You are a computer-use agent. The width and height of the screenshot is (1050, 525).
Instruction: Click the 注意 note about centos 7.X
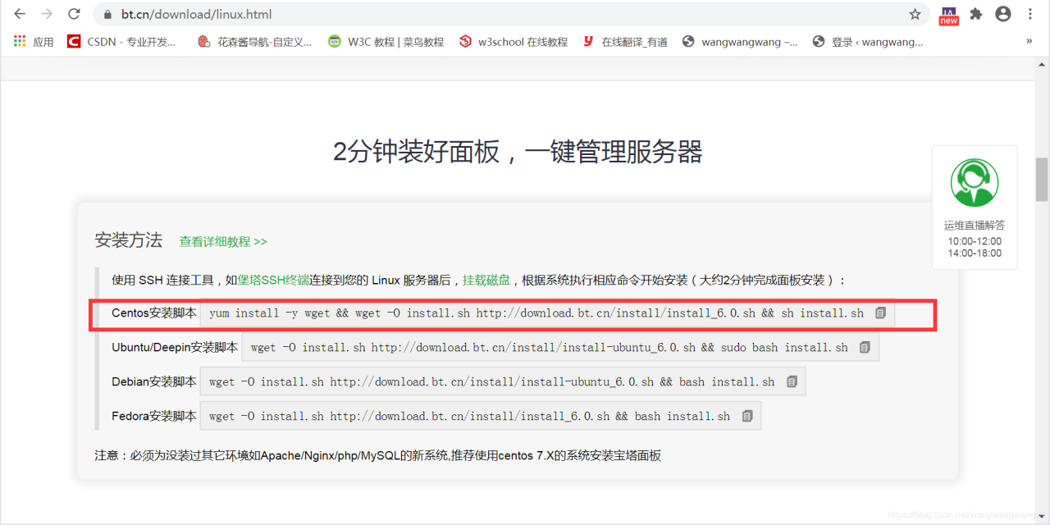tap(378, 455)
